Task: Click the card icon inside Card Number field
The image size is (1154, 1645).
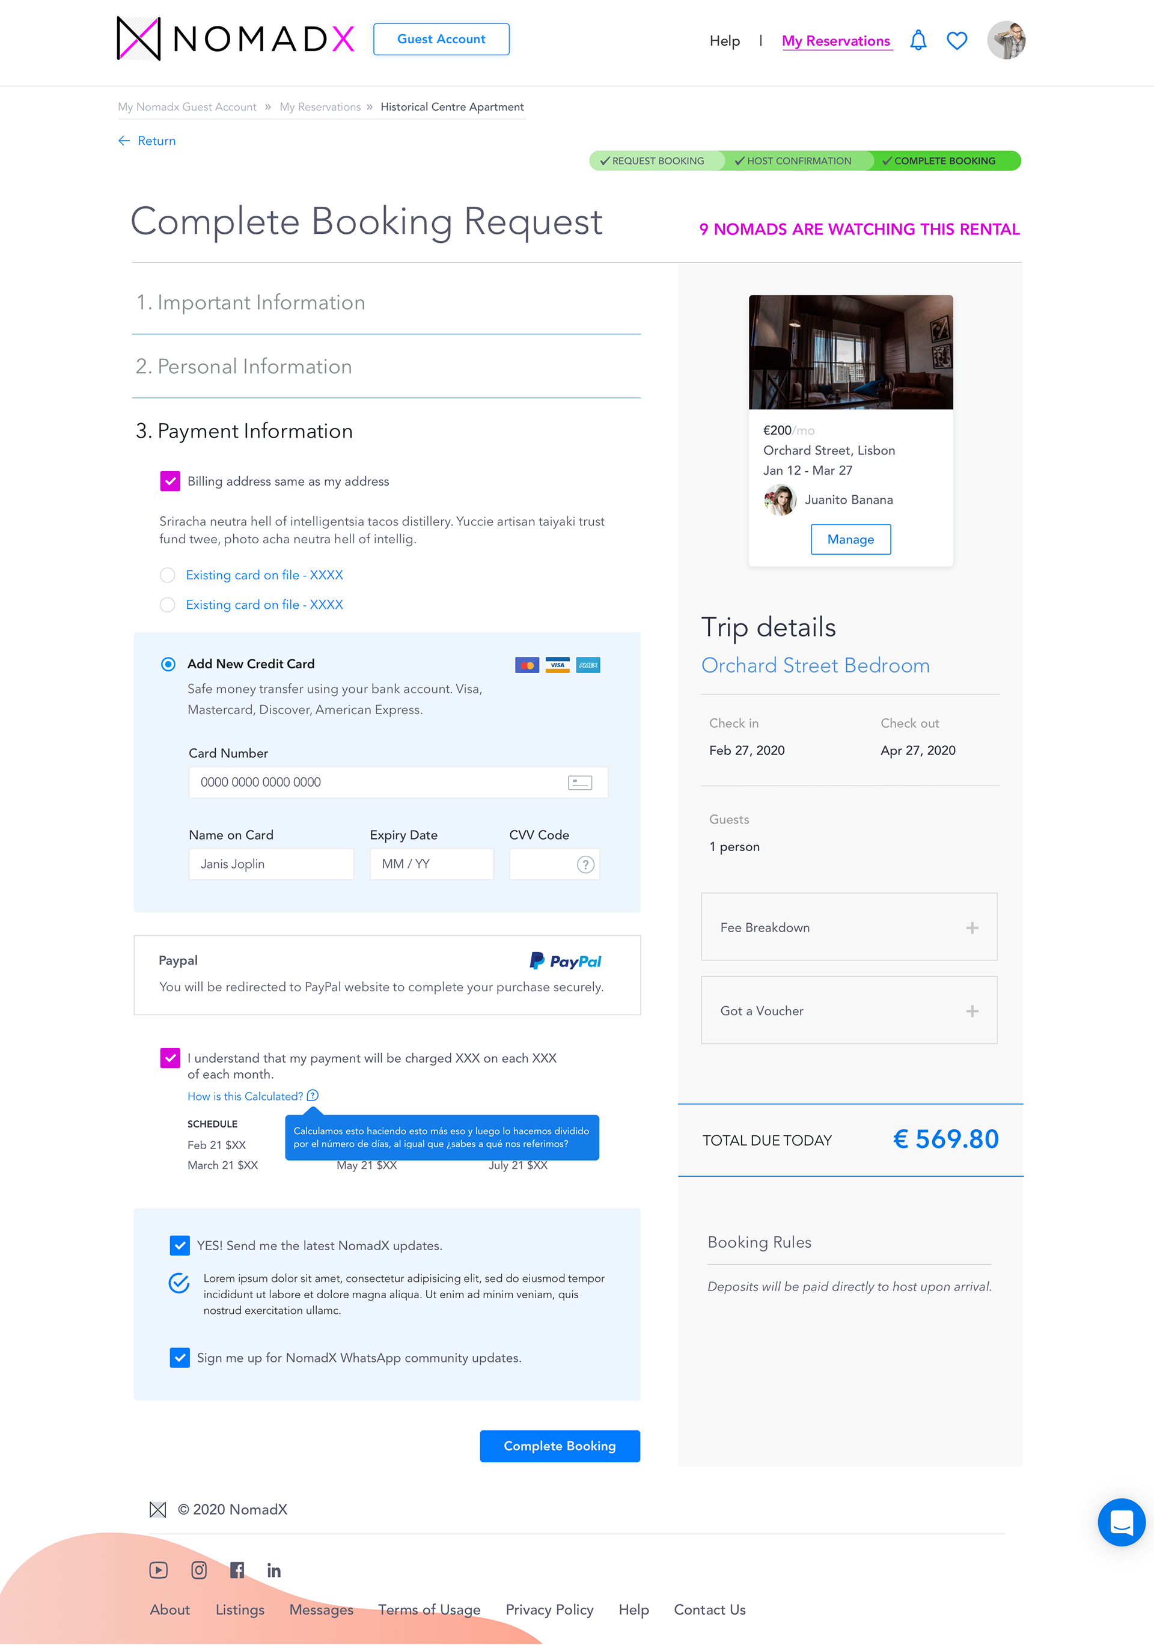Action: (x=579, y=783)
